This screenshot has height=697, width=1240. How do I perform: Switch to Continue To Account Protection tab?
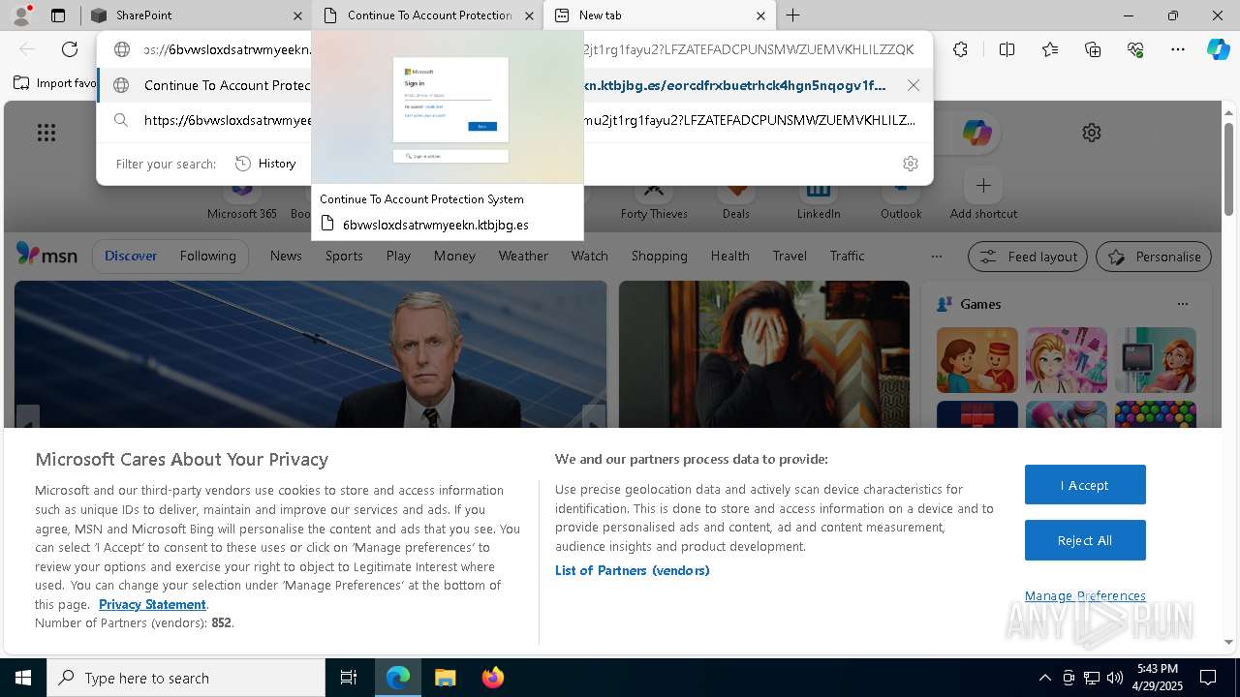tap(428, 15)
